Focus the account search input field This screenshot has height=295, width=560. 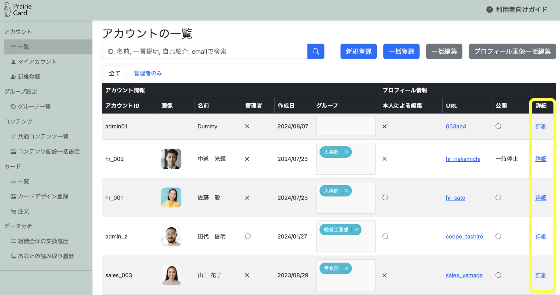pyautogui.click(x=205, y=51)
